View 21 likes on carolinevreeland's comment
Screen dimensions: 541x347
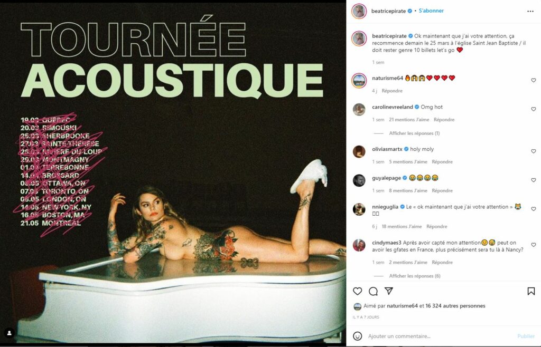(x=409, y=120)
